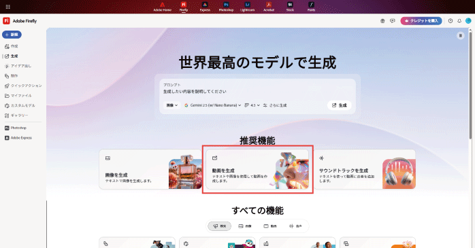Open ギャラリー in the sidebar
Image resolution: width=475 pixels, height=248 pixels.
[x=16, y=116]
